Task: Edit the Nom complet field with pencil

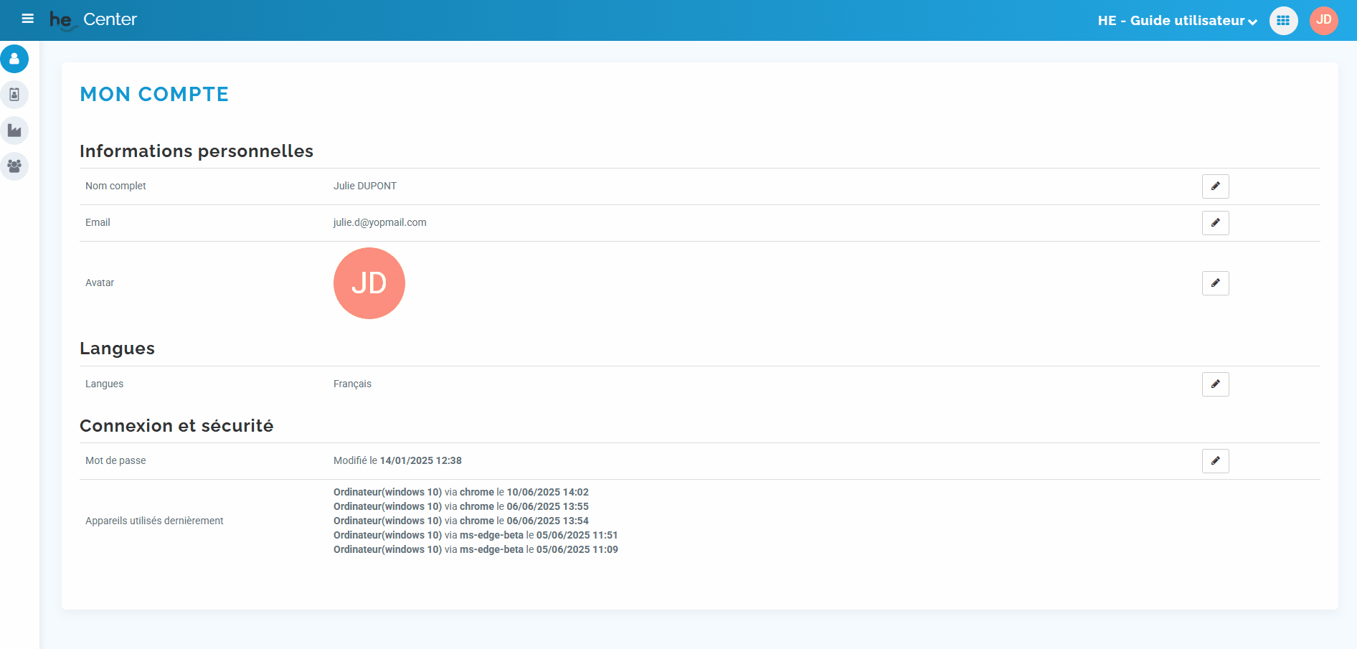Action: (1215, 186)
